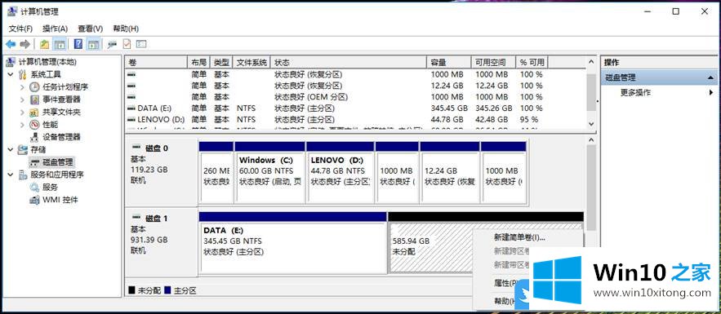The image size is (721, 314).
Task: Click the 事件查看器 icon
Action: click(x=34, y=100)
